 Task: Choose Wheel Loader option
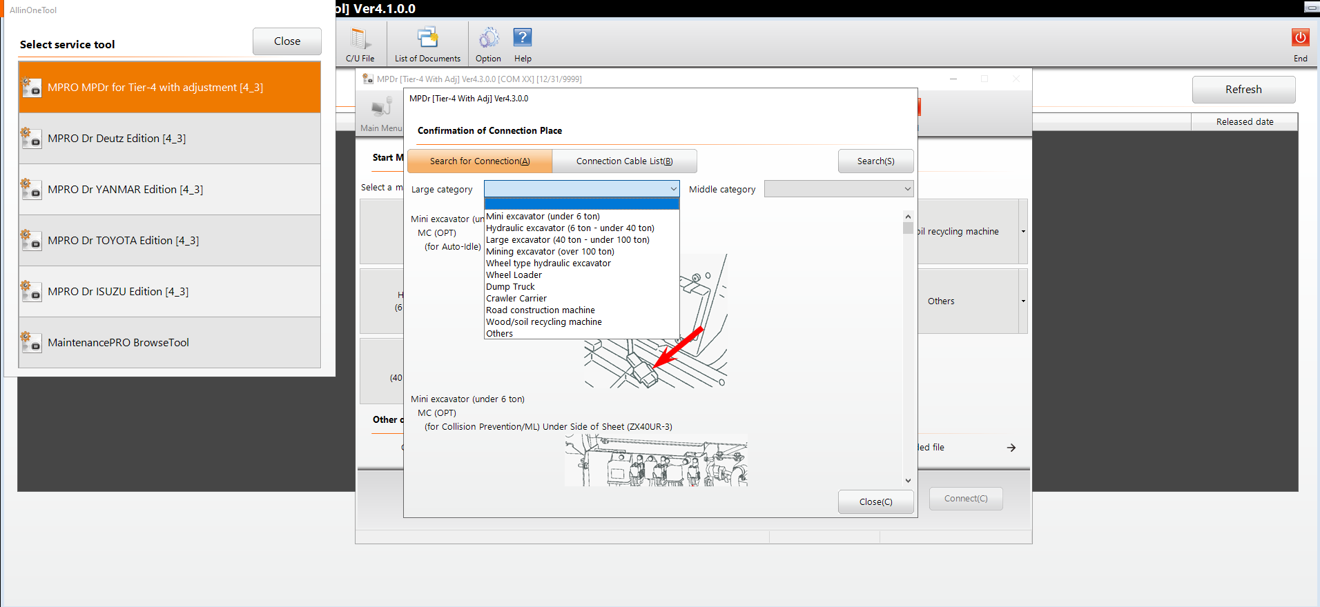582,275
